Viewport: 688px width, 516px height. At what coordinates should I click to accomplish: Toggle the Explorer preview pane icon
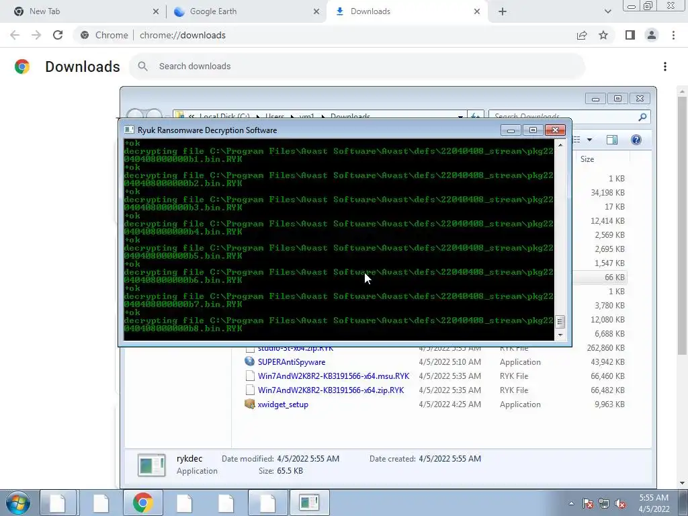click(x=612, y=140)
